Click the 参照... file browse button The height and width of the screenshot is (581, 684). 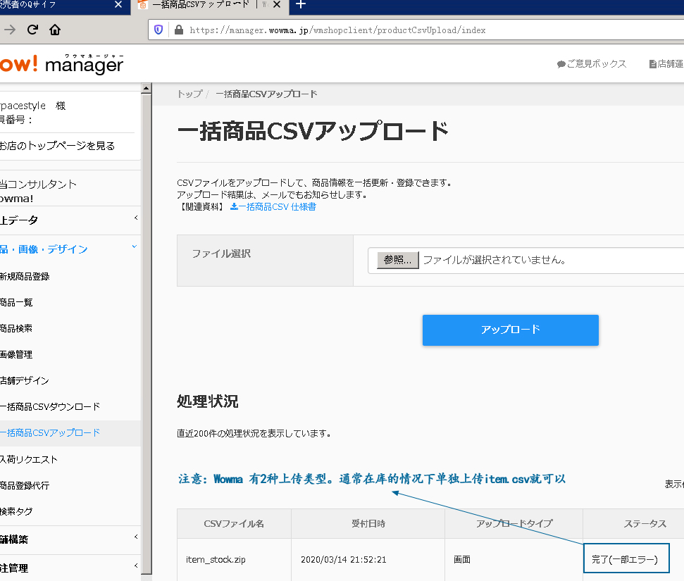point(398,260)
